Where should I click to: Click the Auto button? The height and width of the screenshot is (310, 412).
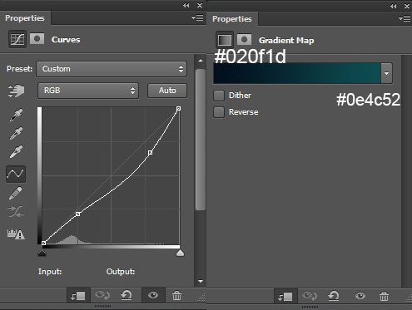(x=167, y=91)
